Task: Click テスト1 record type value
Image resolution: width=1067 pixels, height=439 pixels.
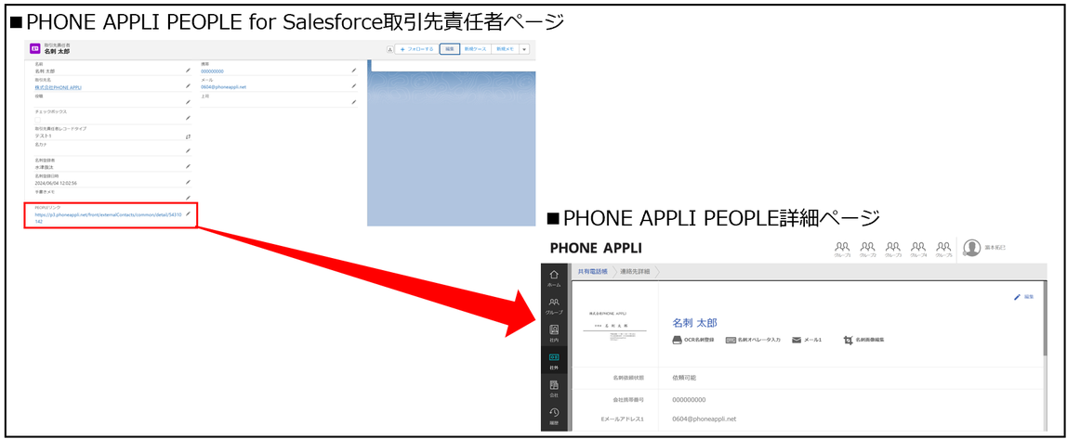Action: 42,136
